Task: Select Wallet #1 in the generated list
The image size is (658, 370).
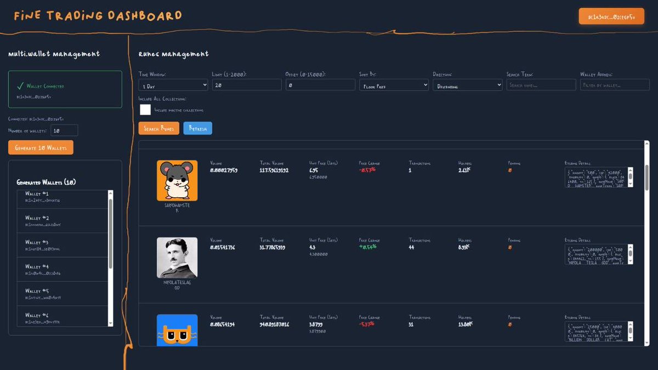Action: (60, 196)
